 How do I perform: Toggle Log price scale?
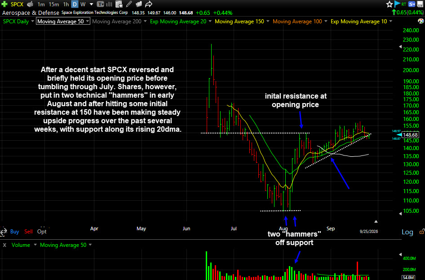[x=407, y=232]
